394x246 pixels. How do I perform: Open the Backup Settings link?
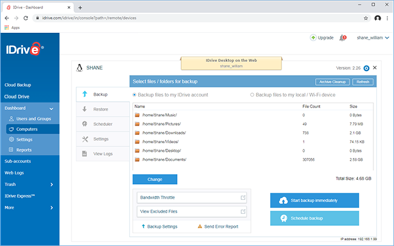[x=162, y=227]
